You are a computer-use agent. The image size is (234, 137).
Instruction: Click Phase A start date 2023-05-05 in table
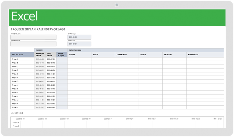click(40, 59)
